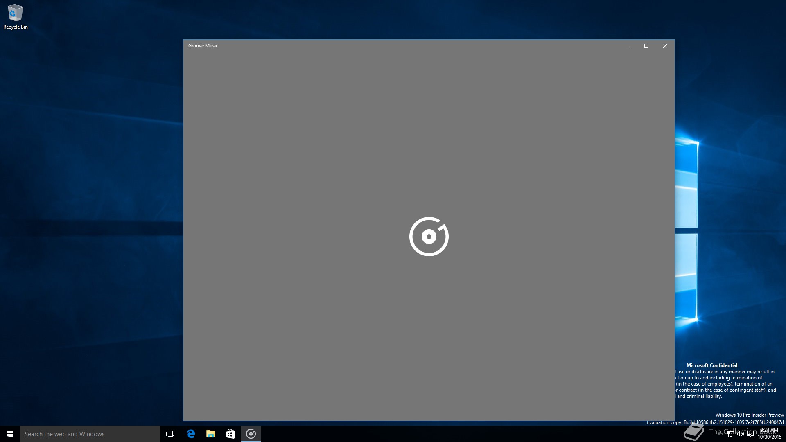
Task: Click the Show desktop sliver at the taskbar end
Action: (x=785, y=434)
